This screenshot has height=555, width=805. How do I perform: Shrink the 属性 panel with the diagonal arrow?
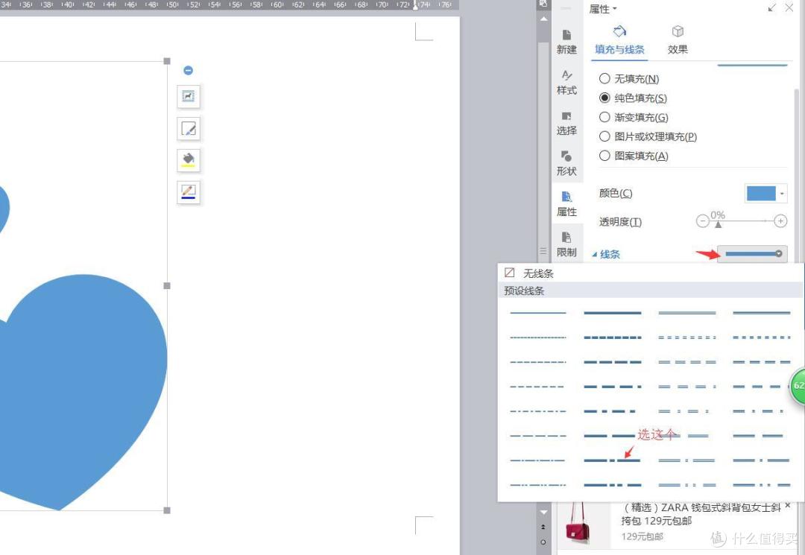point(771,8)
